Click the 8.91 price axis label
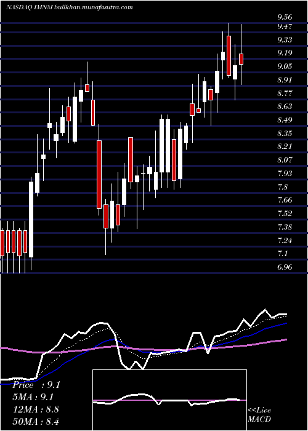Screen dimensions: 308x431 (285, 79)
